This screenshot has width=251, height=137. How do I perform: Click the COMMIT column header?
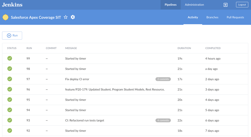pyautogui.click(x=51, y=48)
